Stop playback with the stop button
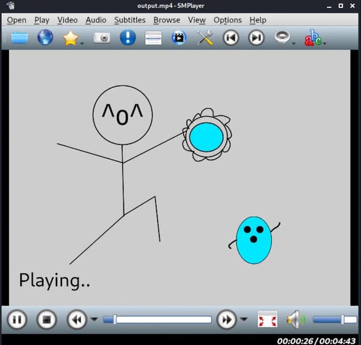This screenshot has height=345, width=361. (46, 319)
